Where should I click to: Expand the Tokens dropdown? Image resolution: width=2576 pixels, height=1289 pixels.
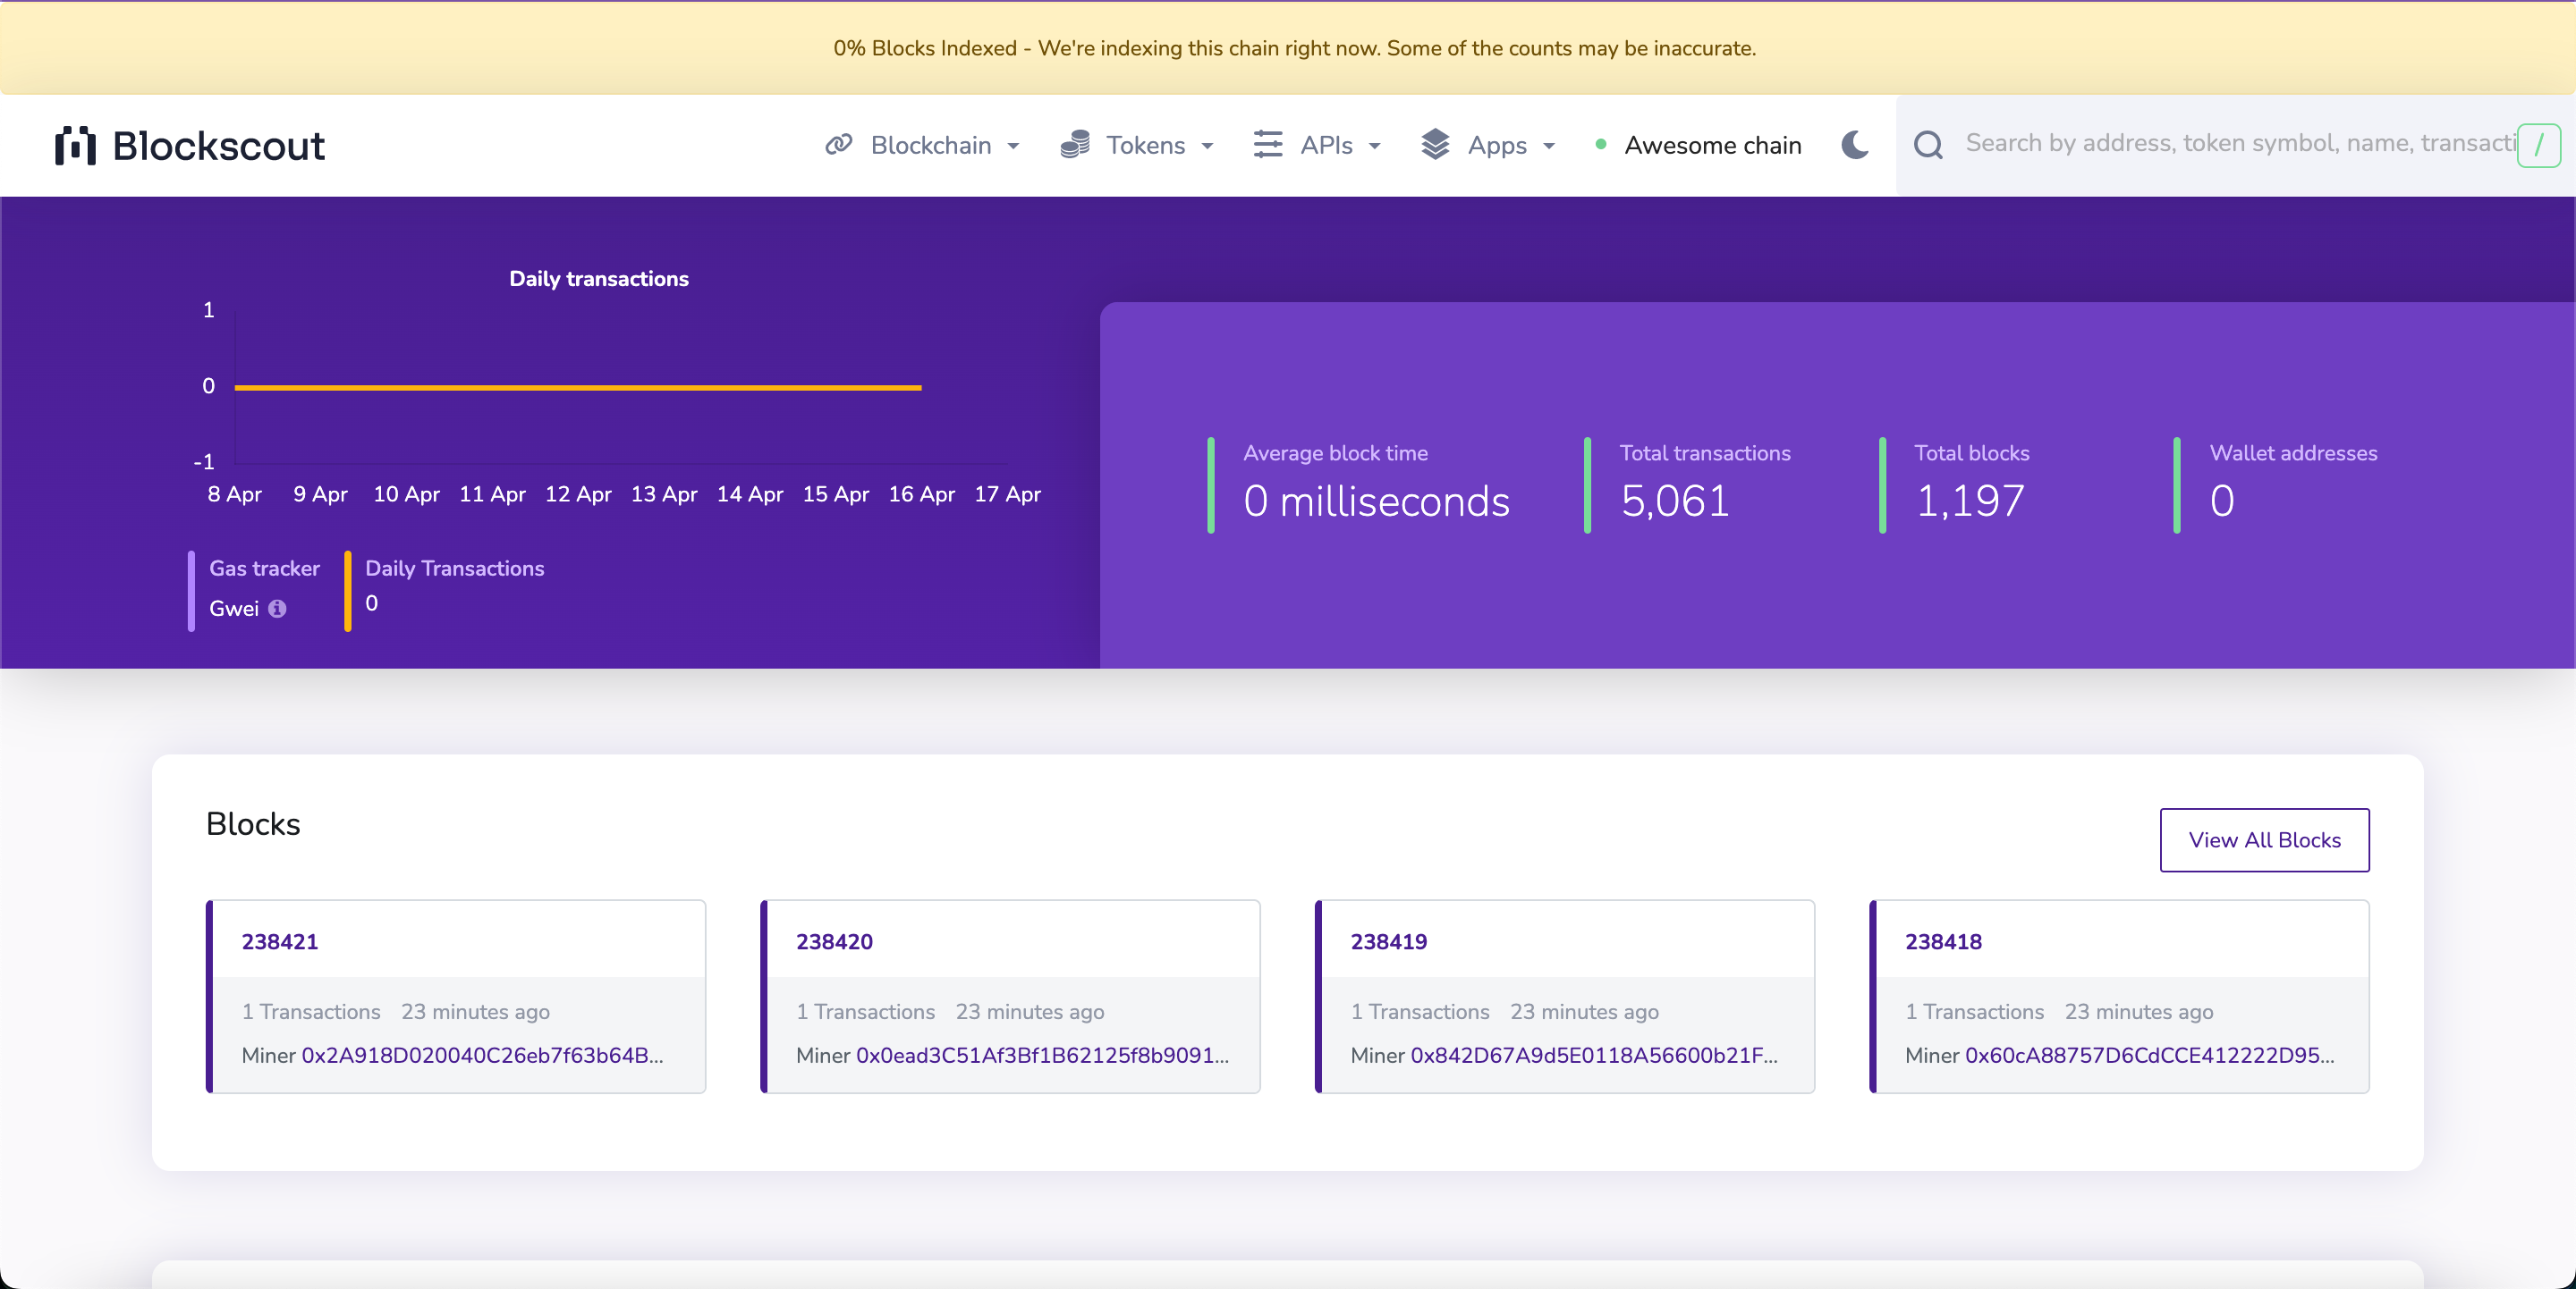[x=1145, y=145]
